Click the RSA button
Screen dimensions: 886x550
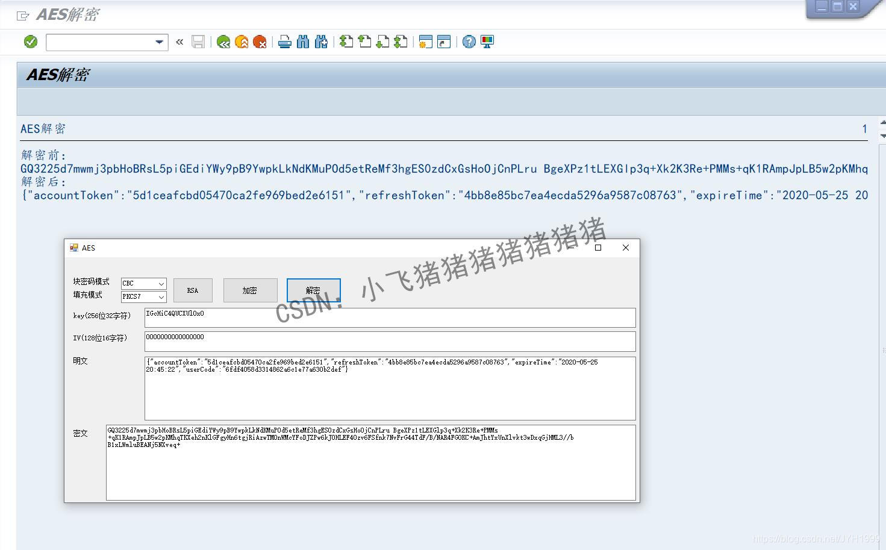click(x=193, y=290)
